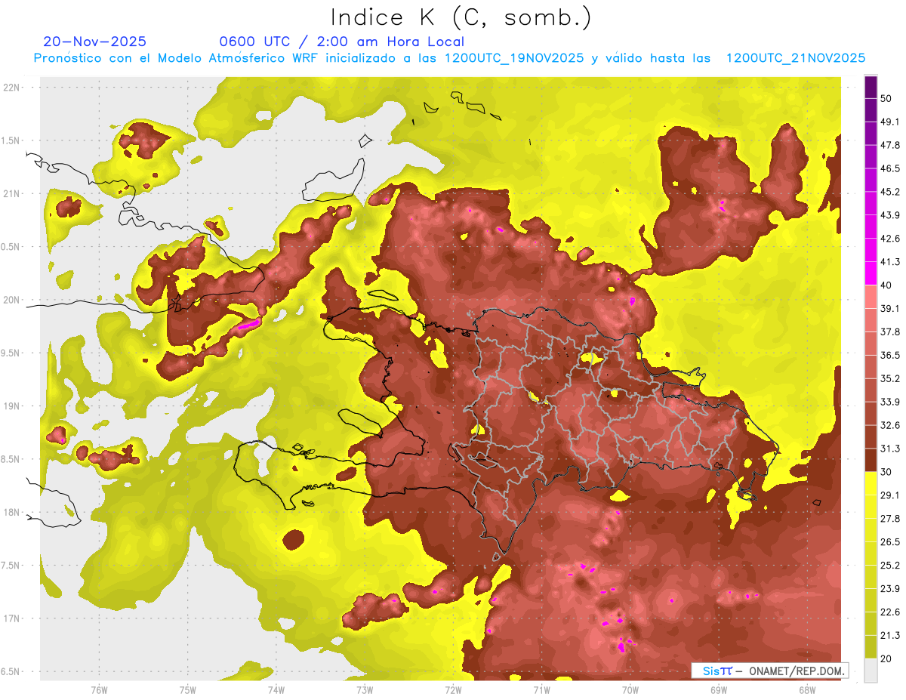Click the '33.9' value on the color scale

(890, 402)
